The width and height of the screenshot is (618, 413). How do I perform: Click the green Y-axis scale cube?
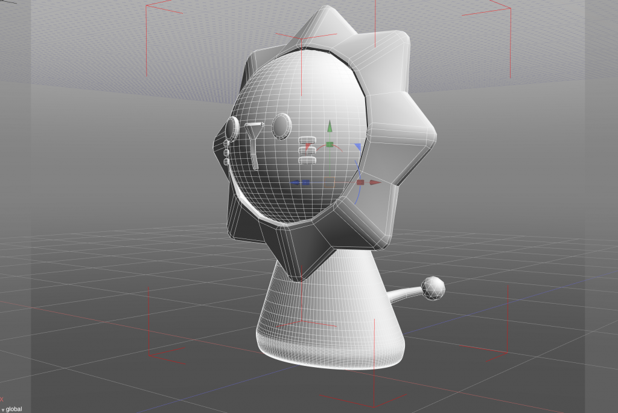(330, 144)
